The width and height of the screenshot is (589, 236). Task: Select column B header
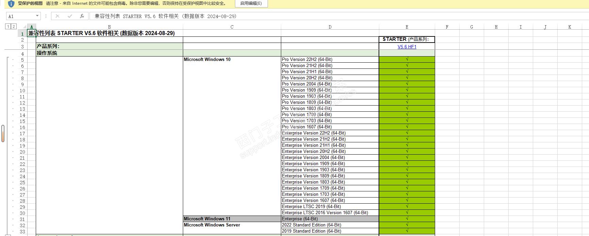click(109, 27)
